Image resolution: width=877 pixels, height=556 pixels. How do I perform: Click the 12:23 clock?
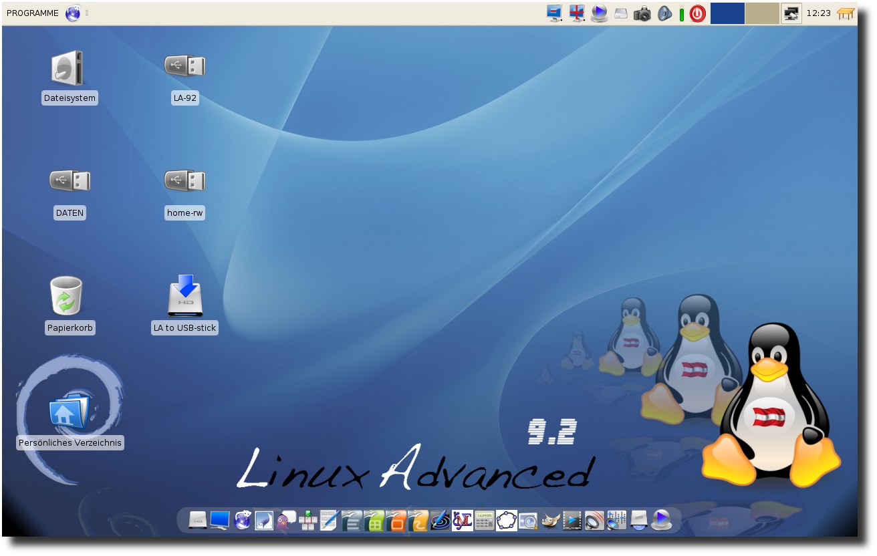(818, 13)
